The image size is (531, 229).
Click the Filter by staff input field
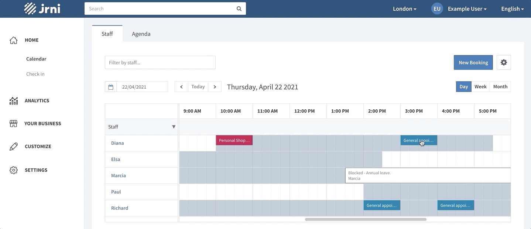[160, 62]
